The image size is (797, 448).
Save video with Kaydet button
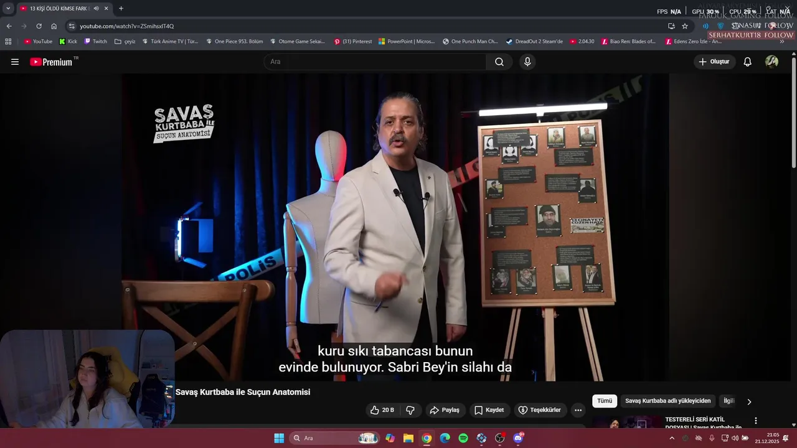[x=489, y=410]
